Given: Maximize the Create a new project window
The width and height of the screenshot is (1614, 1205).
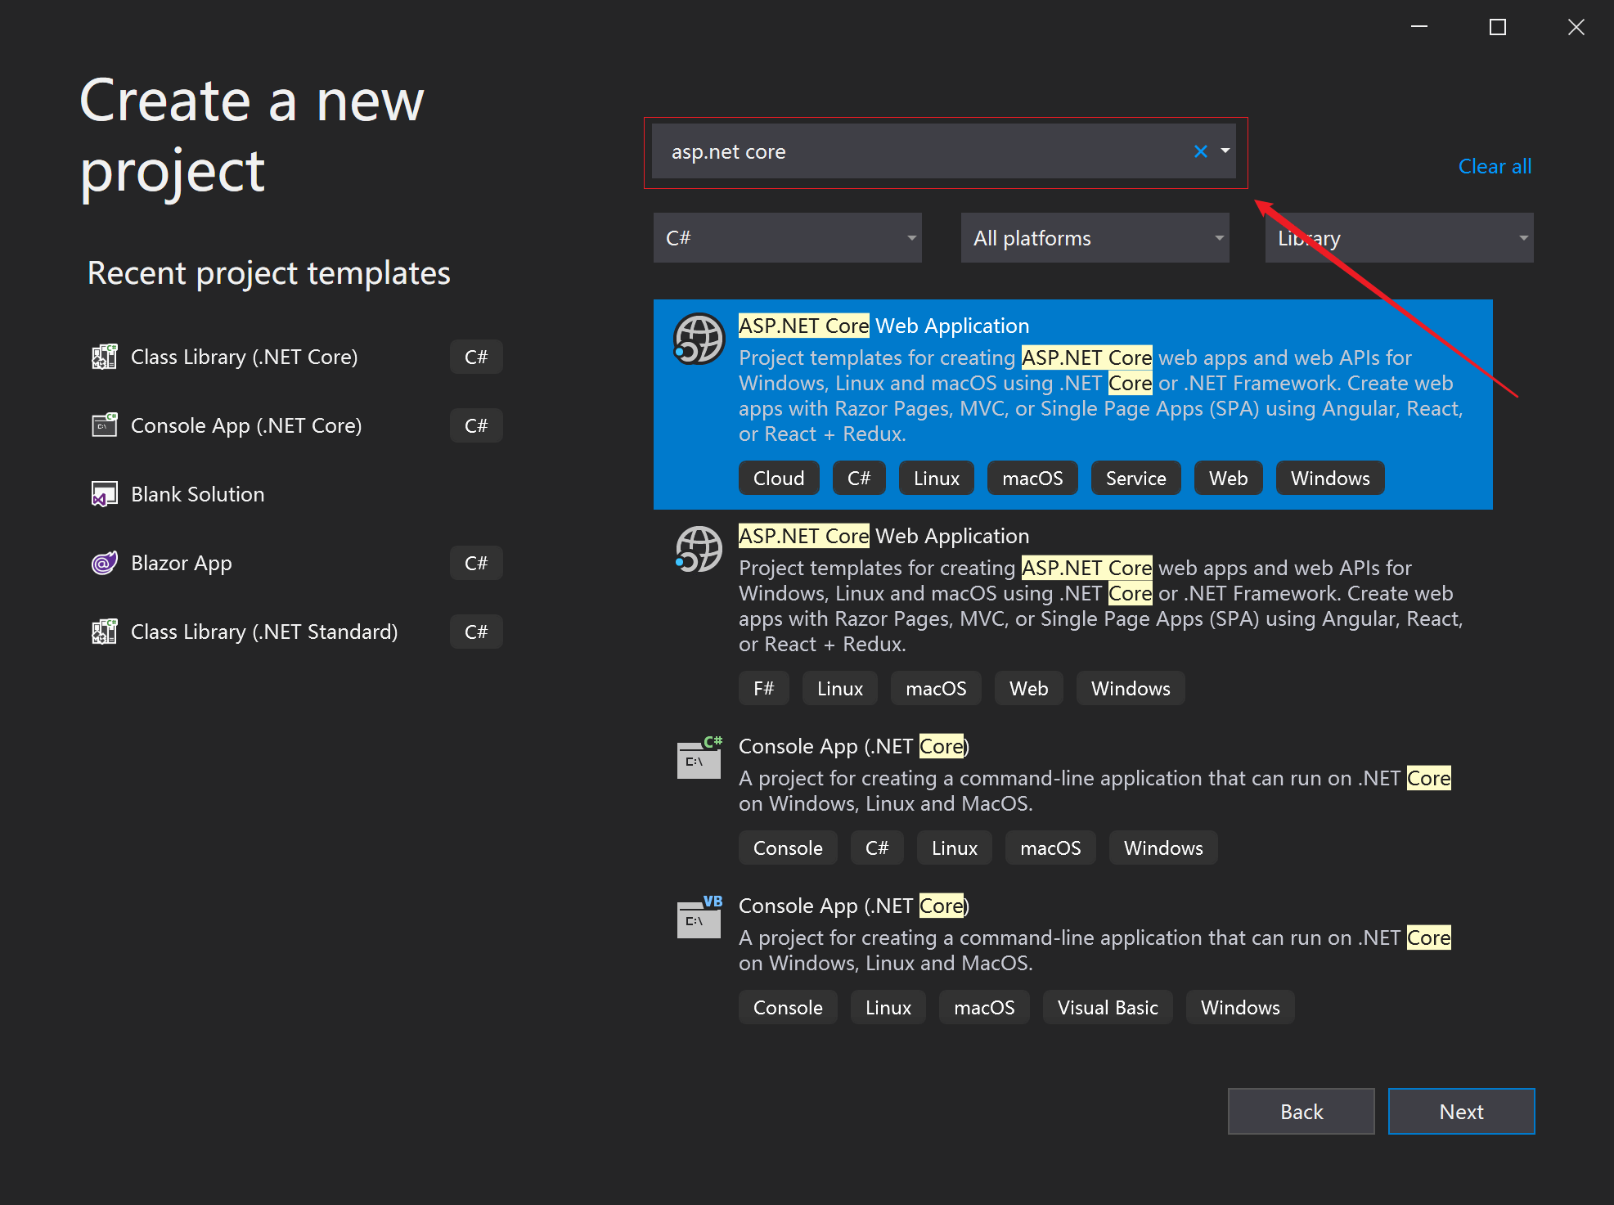Looking at the screenshot, I should click(x=1498, y=28).
